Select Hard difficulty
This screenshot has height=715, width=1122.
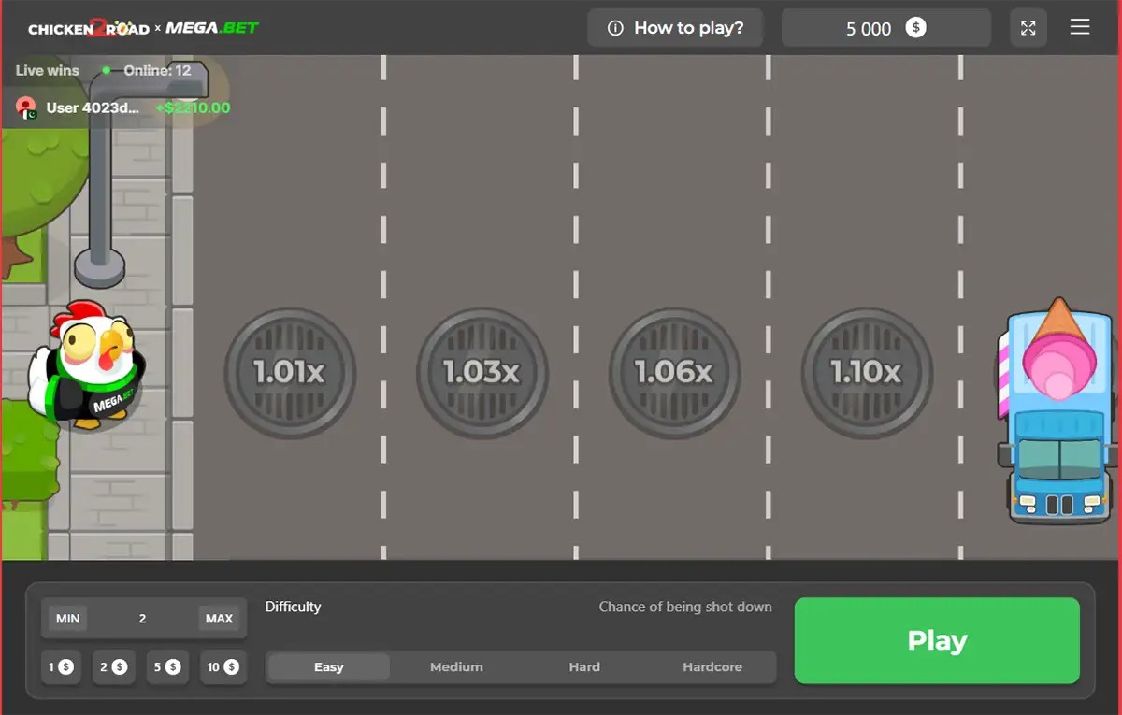[x=584, y=667]
